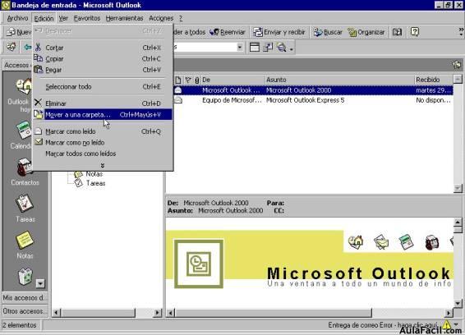
Task: Click the Otros accesos group button
Action: coord(25,311)
